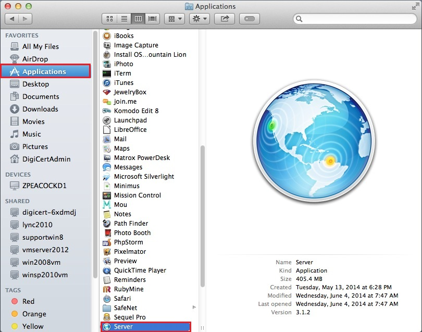Screen dimensions: 422x332
Task: Click the Finder search field
Action: pyautogui.click(x=355, y=19)
